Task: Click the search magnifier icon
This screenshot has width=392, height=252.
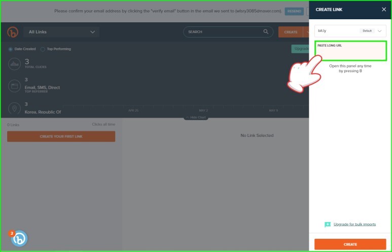Action: 266,32
